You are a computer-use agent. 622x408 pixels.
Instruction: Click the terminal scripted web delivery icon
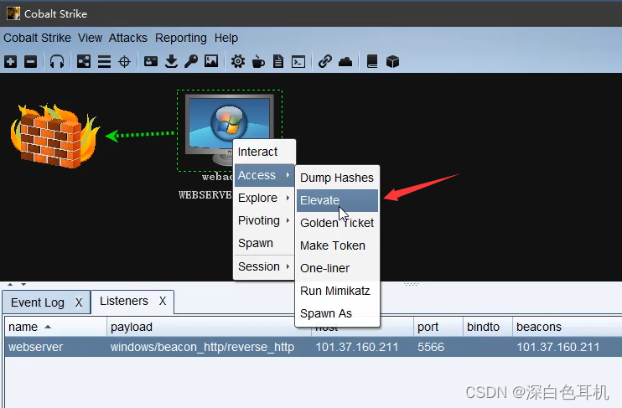[298, 62]
